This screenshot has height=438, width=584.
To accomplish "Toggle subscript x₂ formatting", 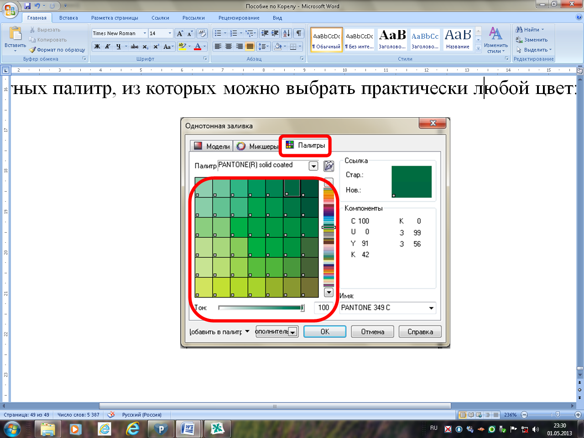I will [x=145, y=47].
